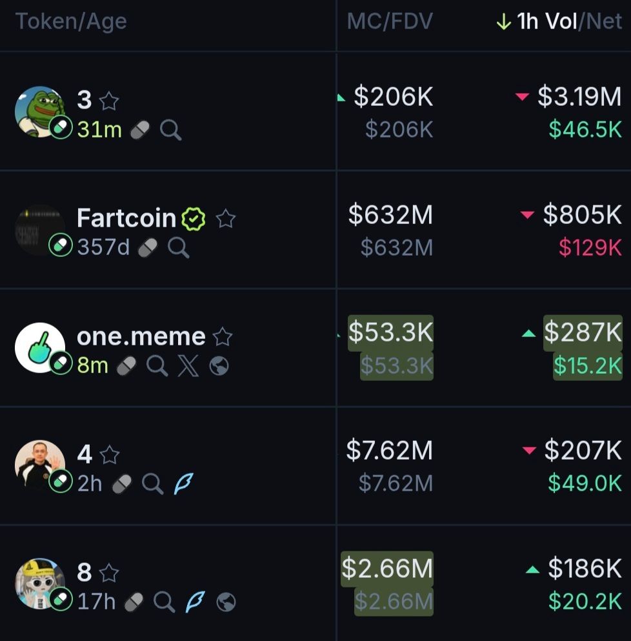The width and height of the screenshot is (631, 641).
Task: Open the Fartcoin token name link
Action: click(126, 218)
